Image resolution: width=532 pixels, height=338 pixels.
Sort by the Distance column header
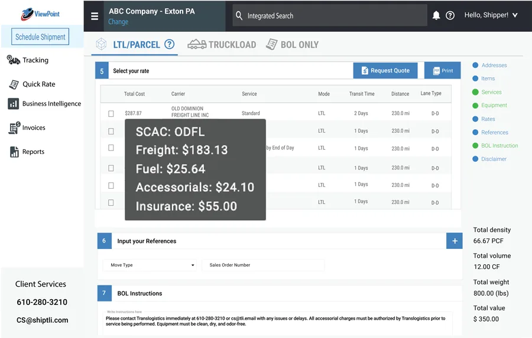(x=400, y=94)
